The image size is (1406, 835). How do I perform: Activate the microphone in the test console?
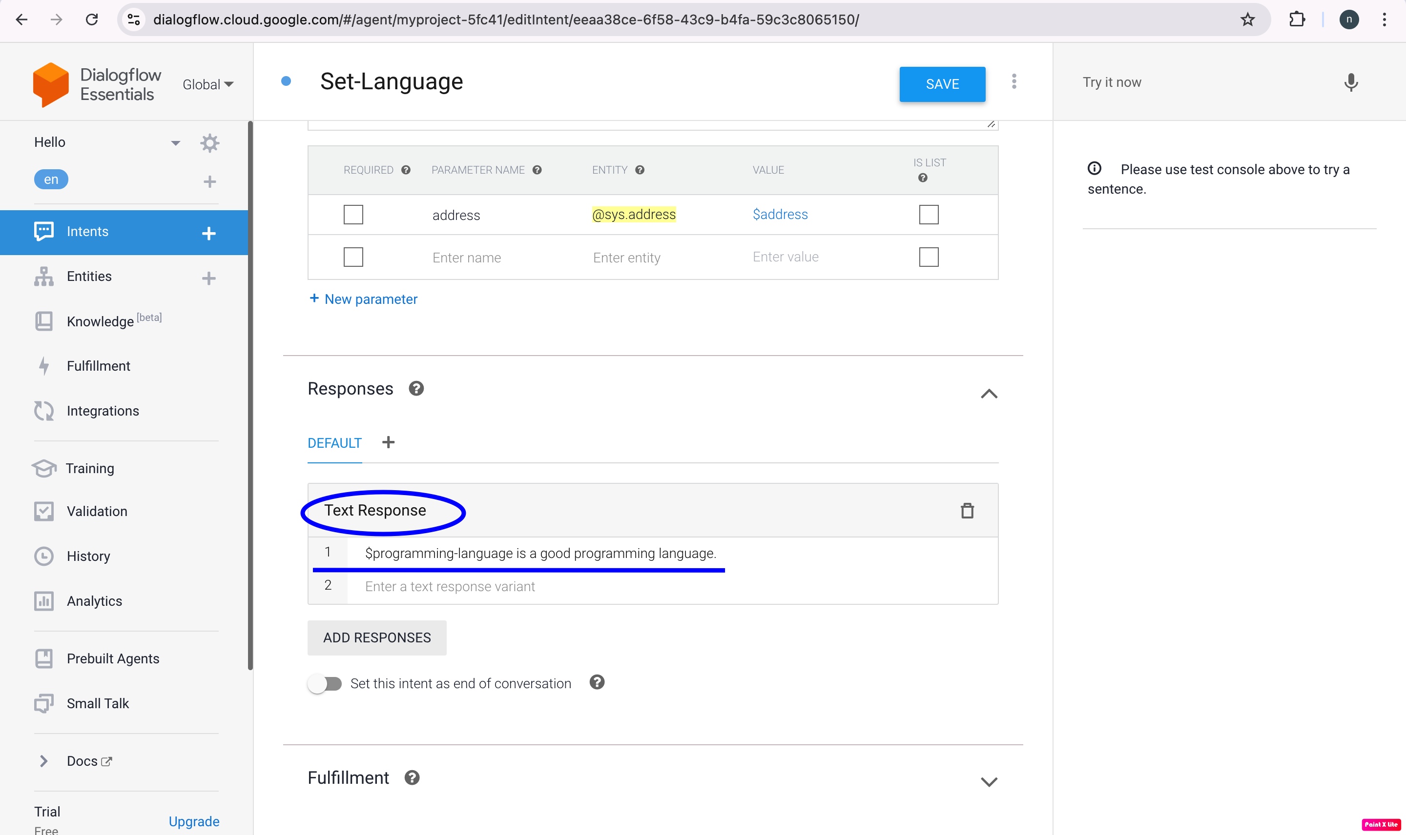(1350, 83)
